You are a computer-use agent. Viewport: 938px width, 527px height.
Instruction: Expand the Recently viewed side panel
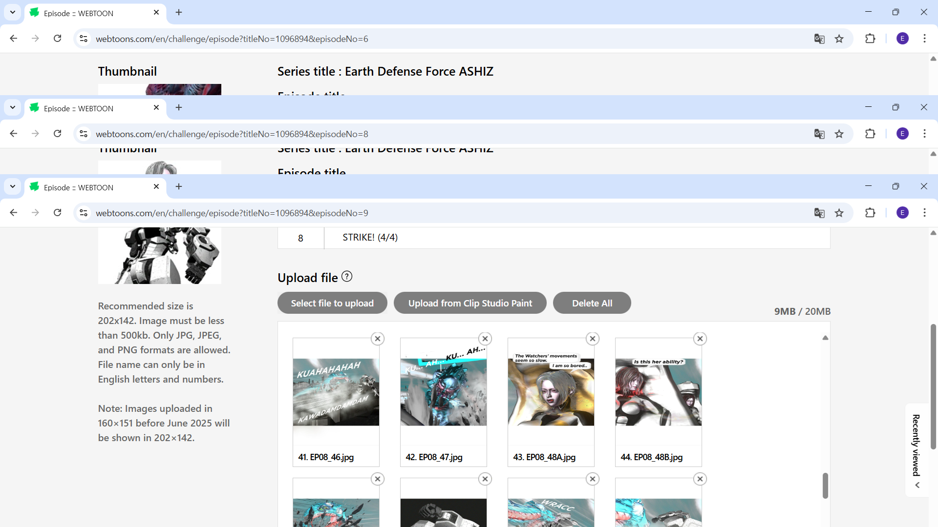[x=917, y=450]
